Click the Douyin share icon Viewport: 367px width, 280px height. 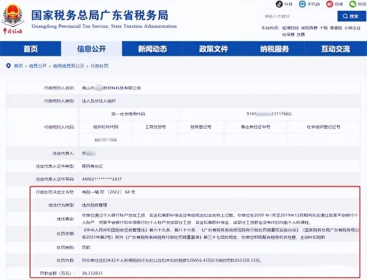click(x=279, y=4)
